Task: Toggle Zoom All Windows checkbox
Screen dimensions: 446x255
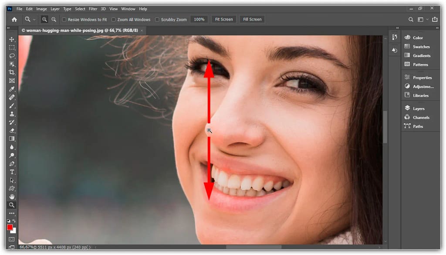Action: point(114,20)
